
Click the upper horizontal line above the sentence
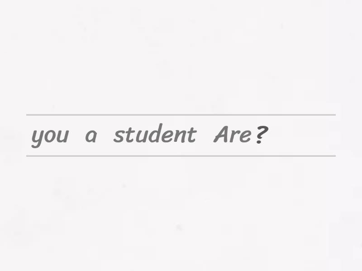coord(181,115)
